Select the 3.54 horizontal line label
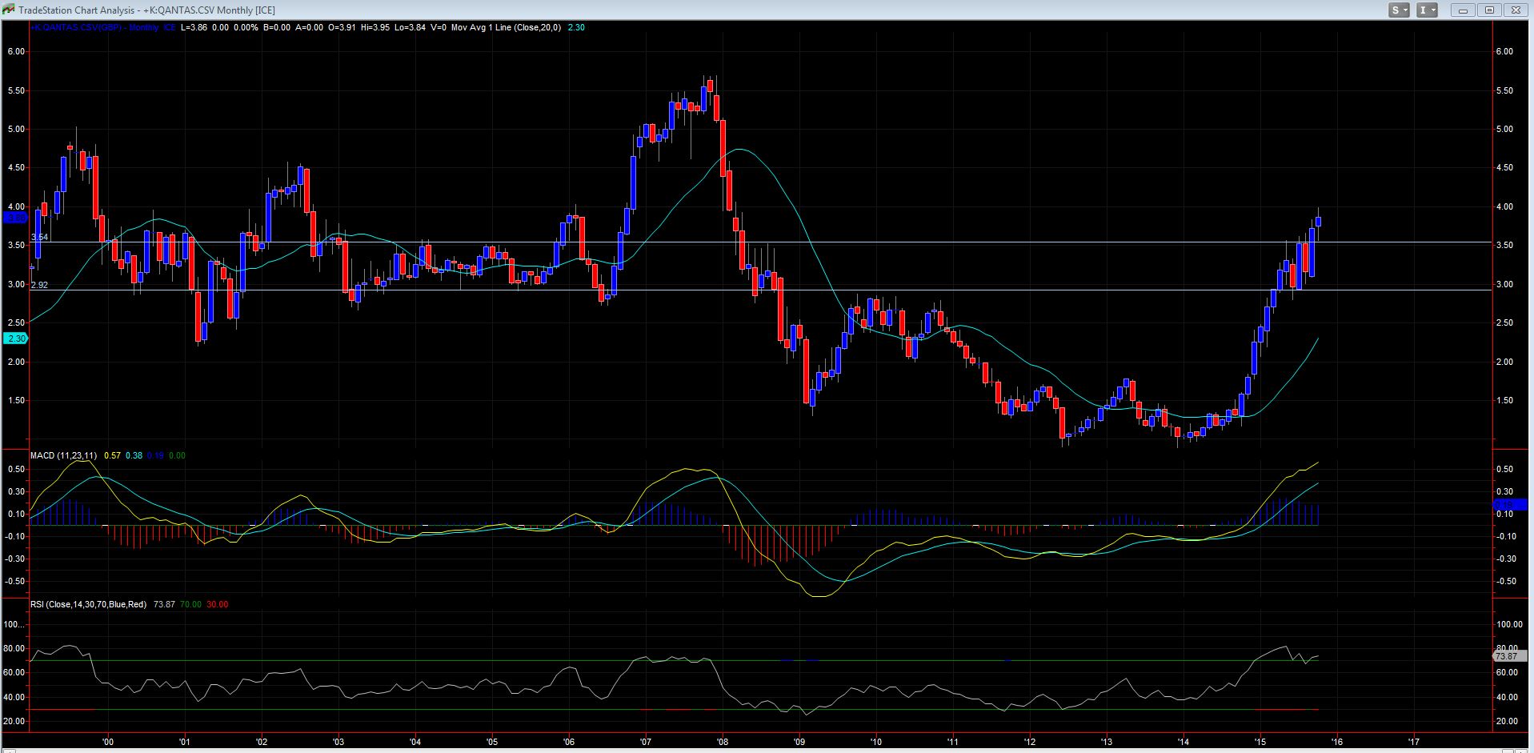The image size is (1534, 753). [39, 238]
